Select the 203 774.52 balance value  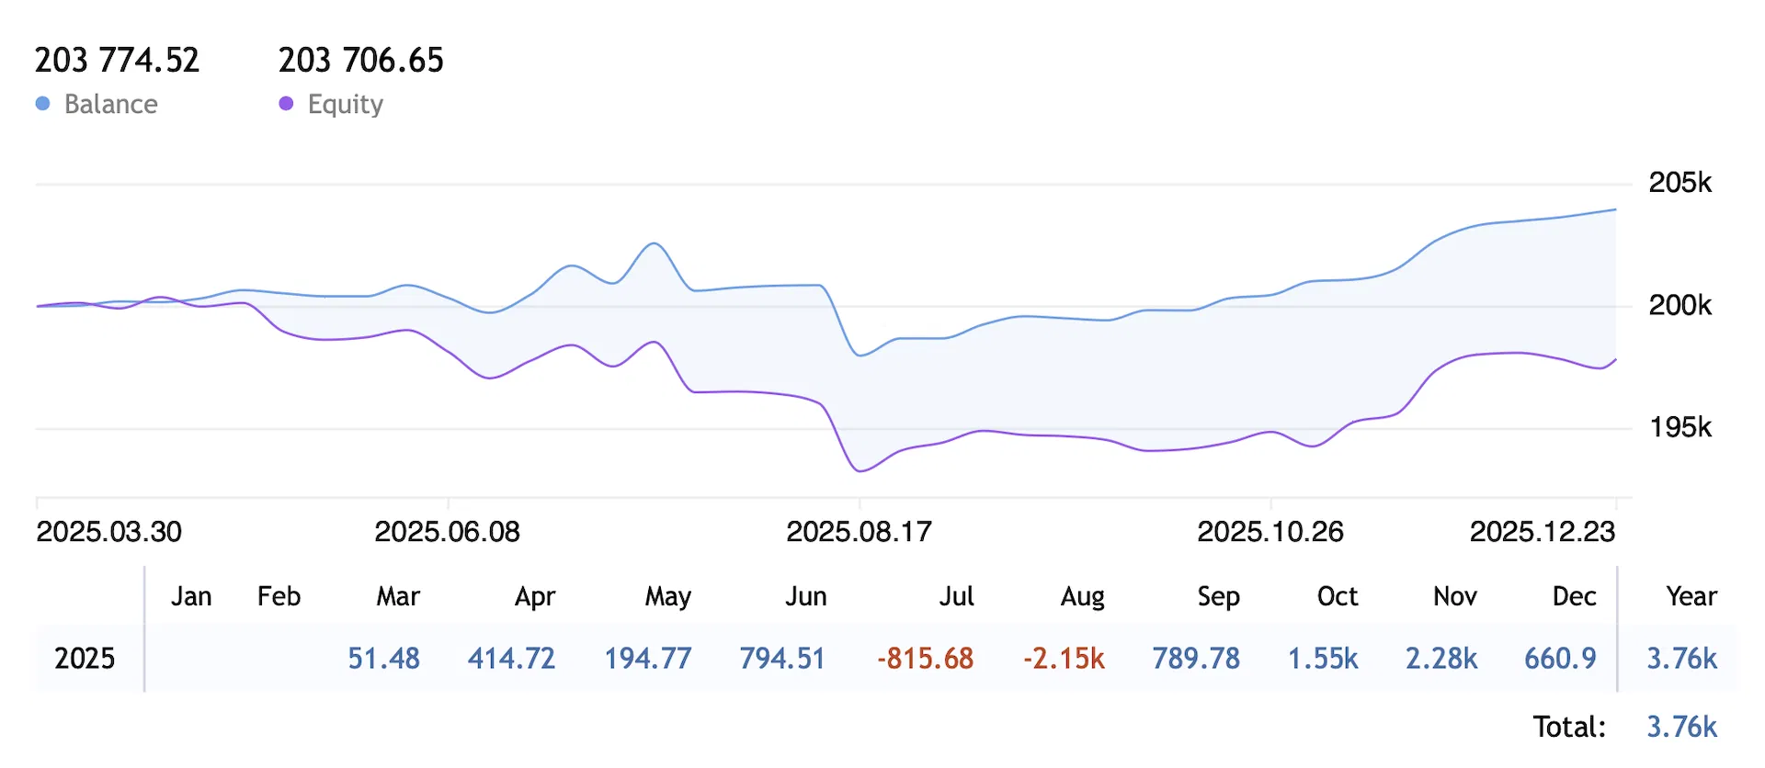coord(117,61)
